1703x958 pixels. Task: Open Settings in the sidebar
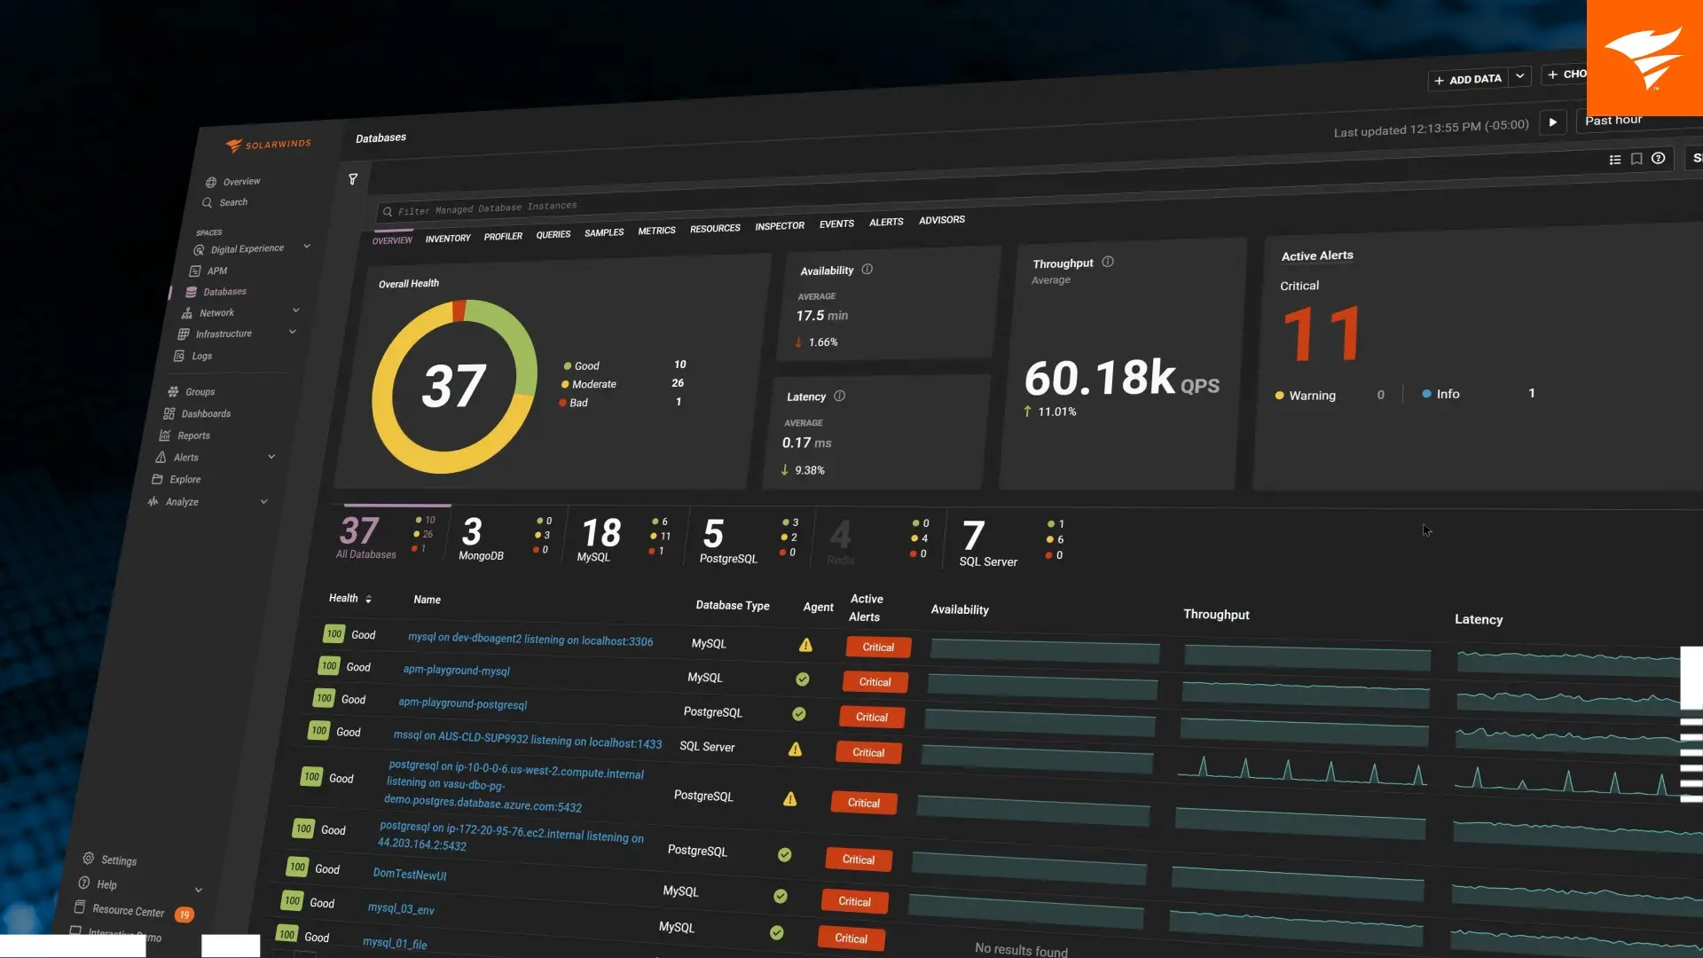[110, 860]
